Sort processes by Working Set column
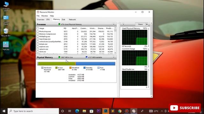This screenshot has width=204, height=114. point(92,28)
